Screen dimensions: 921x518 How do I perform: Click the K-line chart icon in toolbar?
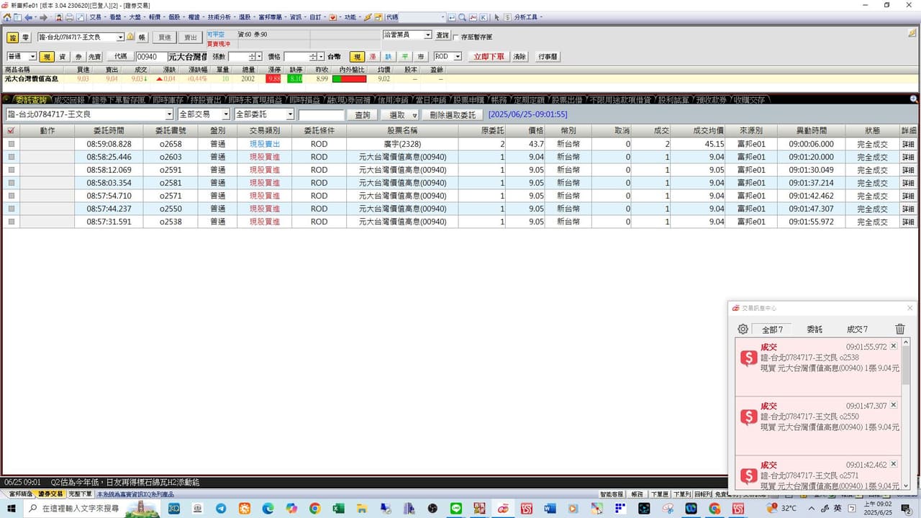pyautogui.click(x=484, y=17)
